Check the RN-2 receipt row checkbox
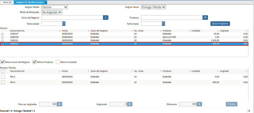254x113 pixels. click(3, 82)
